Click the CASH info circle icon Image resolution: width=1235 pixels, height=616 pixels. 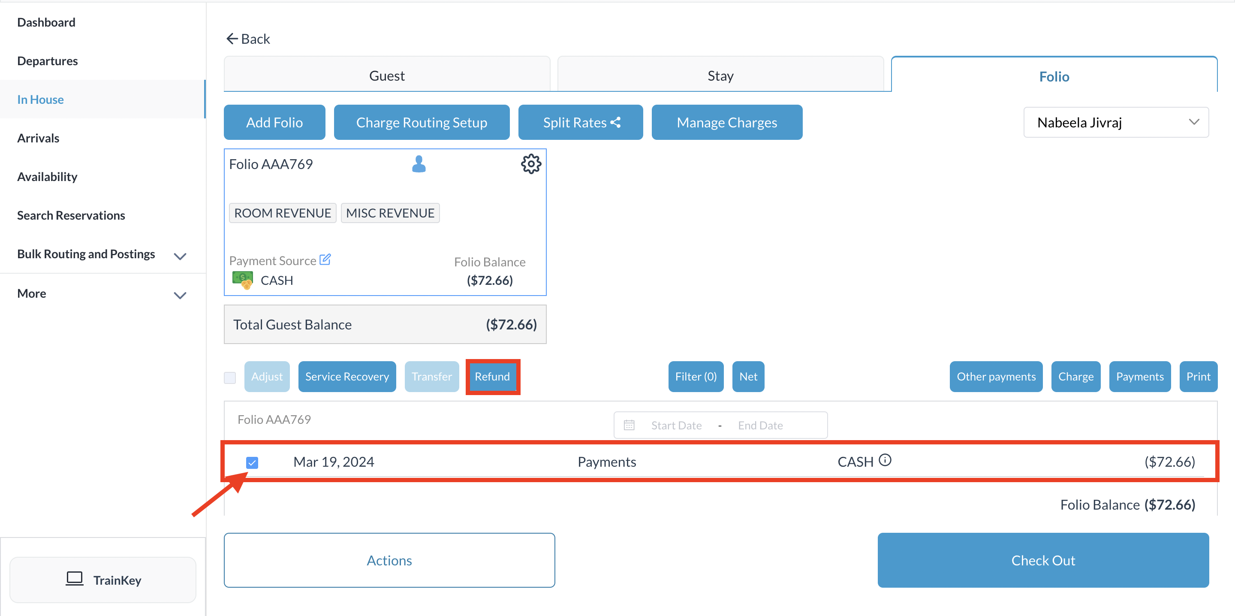tap(885, 460)
